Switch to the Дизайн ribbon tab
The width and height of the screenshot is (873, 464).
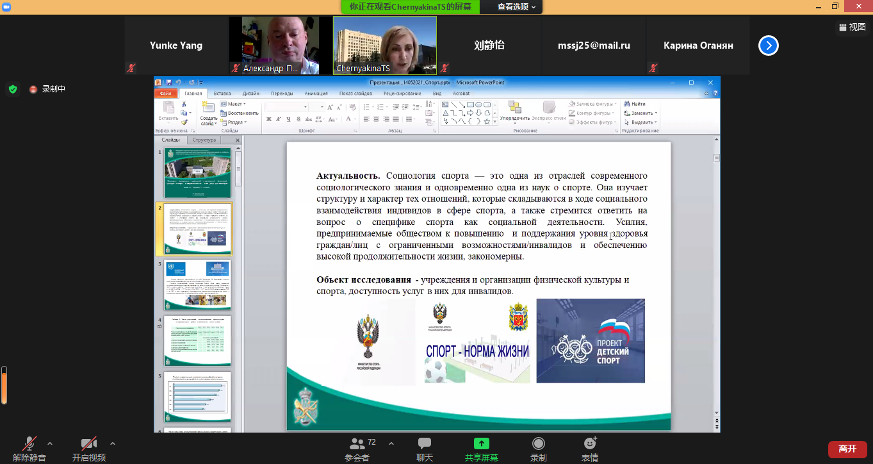click(x=251, y=94)
